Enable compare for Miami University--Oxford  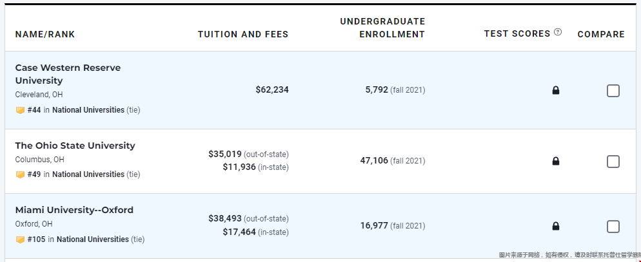tap(613, 227)
